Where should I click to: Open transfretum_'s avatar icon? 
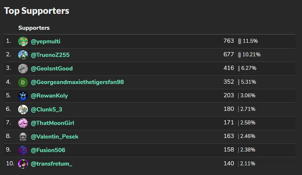(x=23, y=164)
